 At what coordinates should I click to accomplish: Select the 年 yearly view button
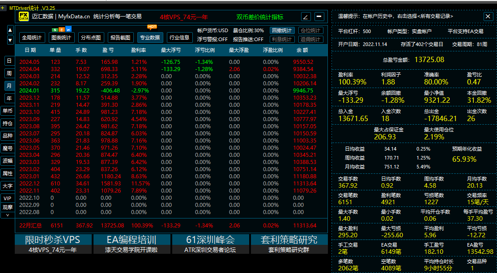pos(9,98)
